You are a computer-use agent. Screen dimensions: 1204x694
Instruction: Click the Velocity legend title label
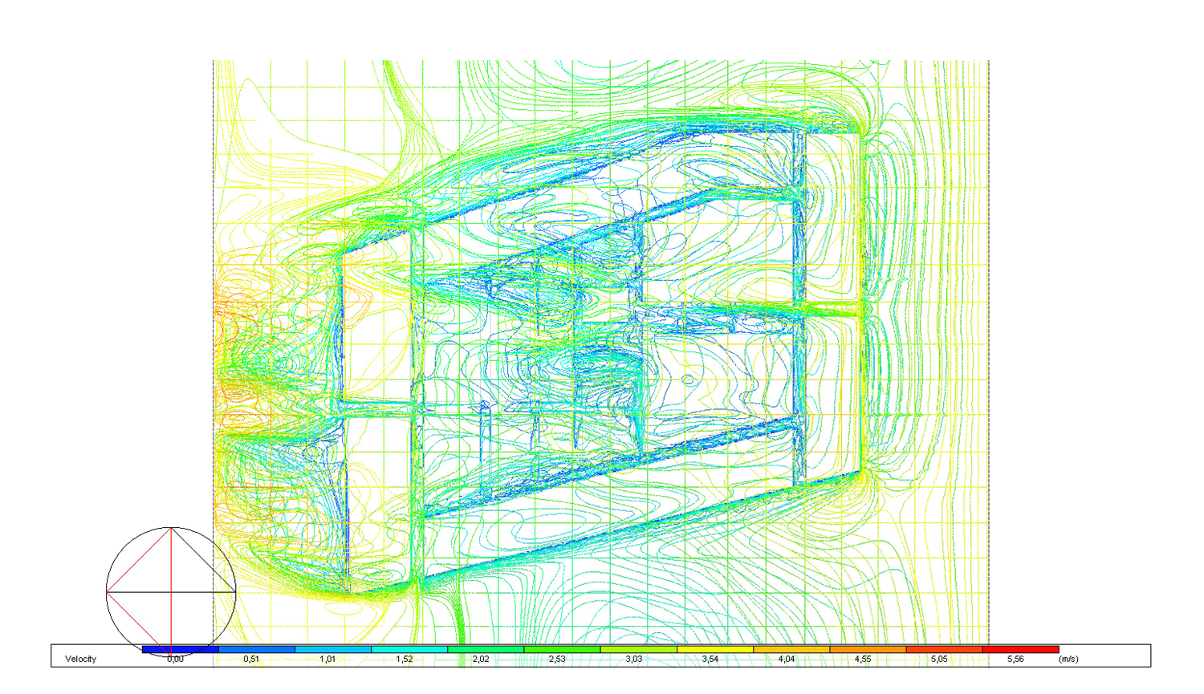point(80,659)
